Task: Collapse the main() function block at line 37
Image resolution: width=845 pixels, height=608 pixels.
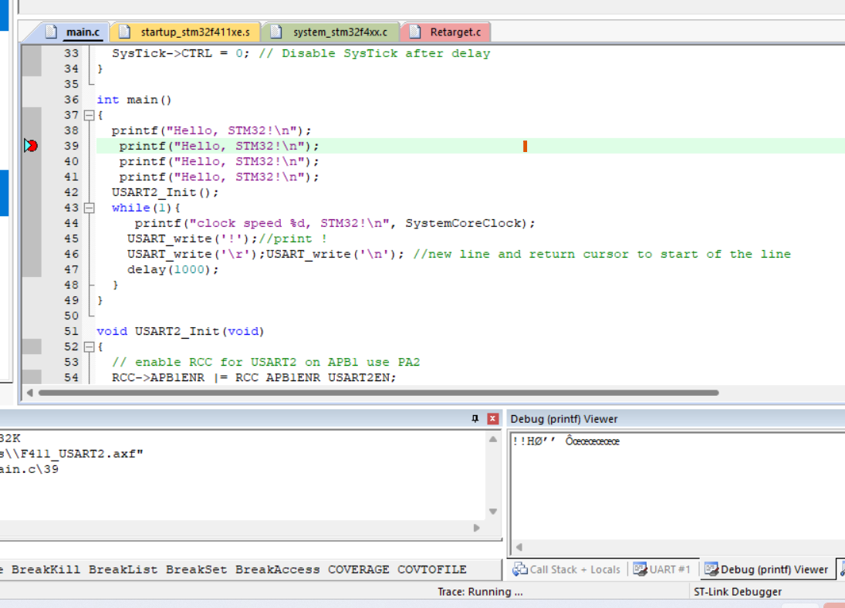Action: tap(87, 114)
